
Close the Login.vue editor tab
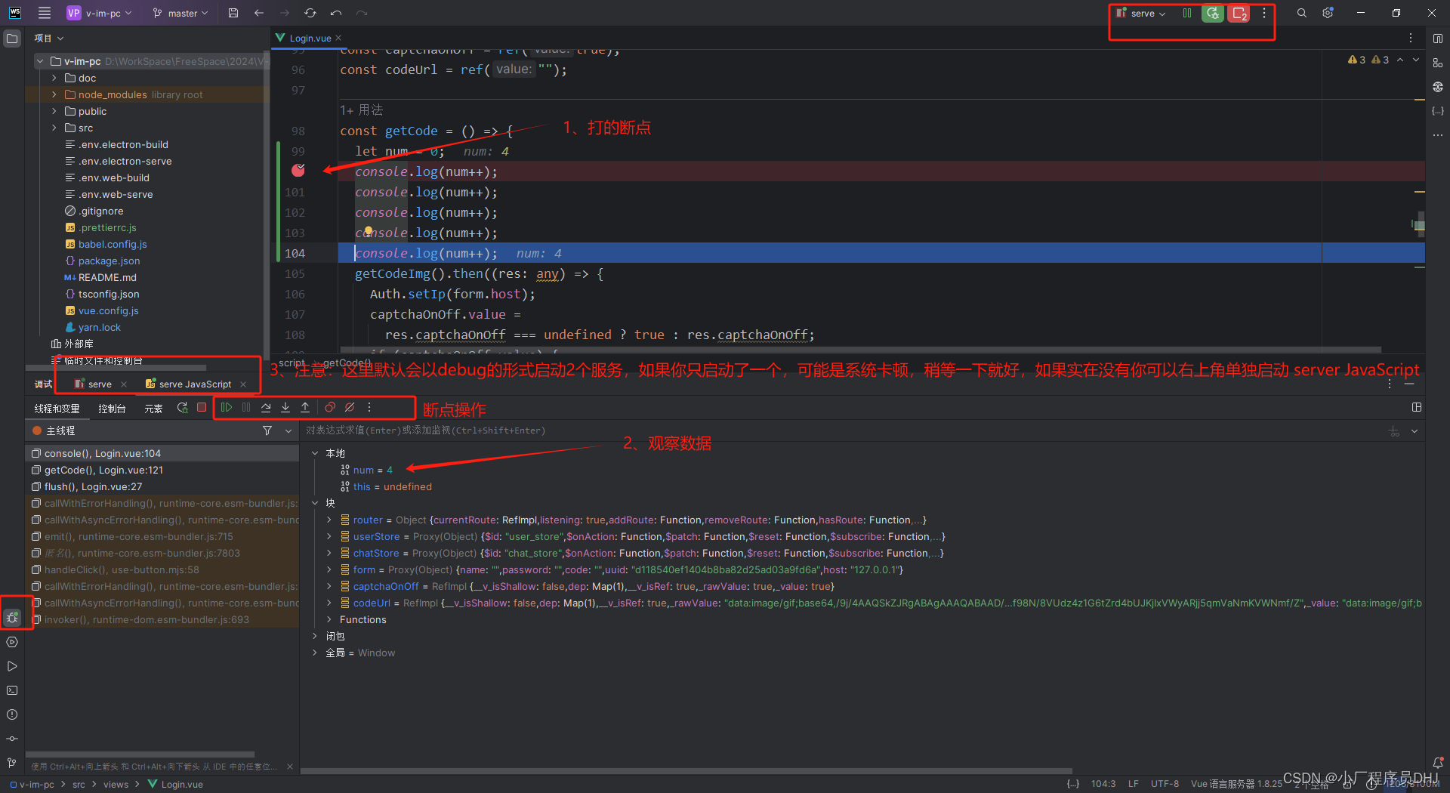[x=338, y=38]
